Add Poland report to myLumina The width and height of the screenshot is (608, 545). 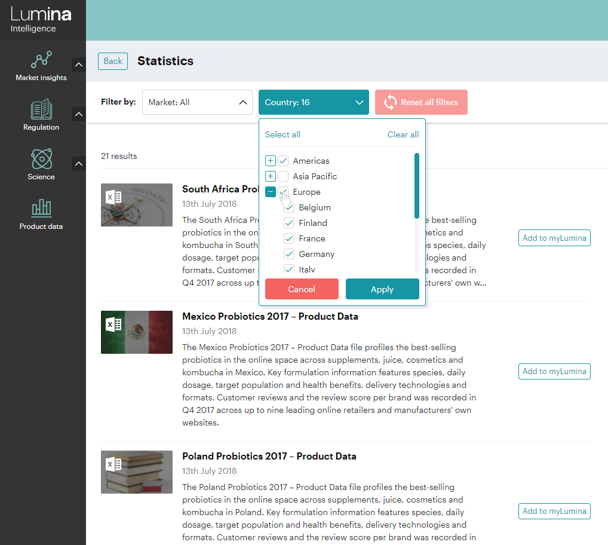point(554,512)
